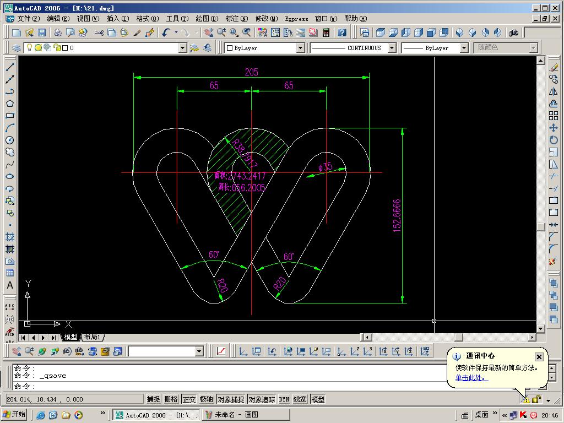564x423 pixels.
Task: Toggle 栅格 grid display in status bar
Action: [171, 399]
